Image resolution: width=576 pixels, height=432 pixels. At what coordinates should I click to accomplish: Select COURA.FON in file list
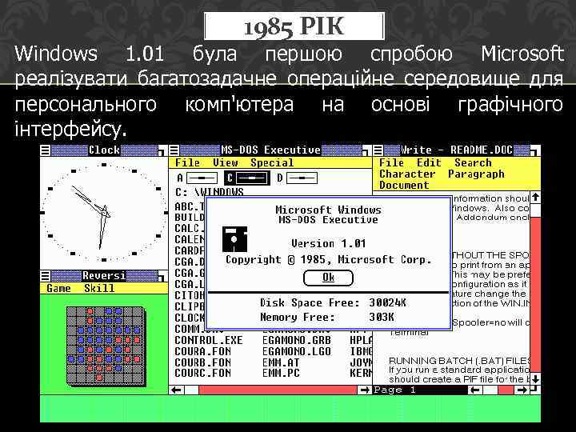(x=202, y=351)
